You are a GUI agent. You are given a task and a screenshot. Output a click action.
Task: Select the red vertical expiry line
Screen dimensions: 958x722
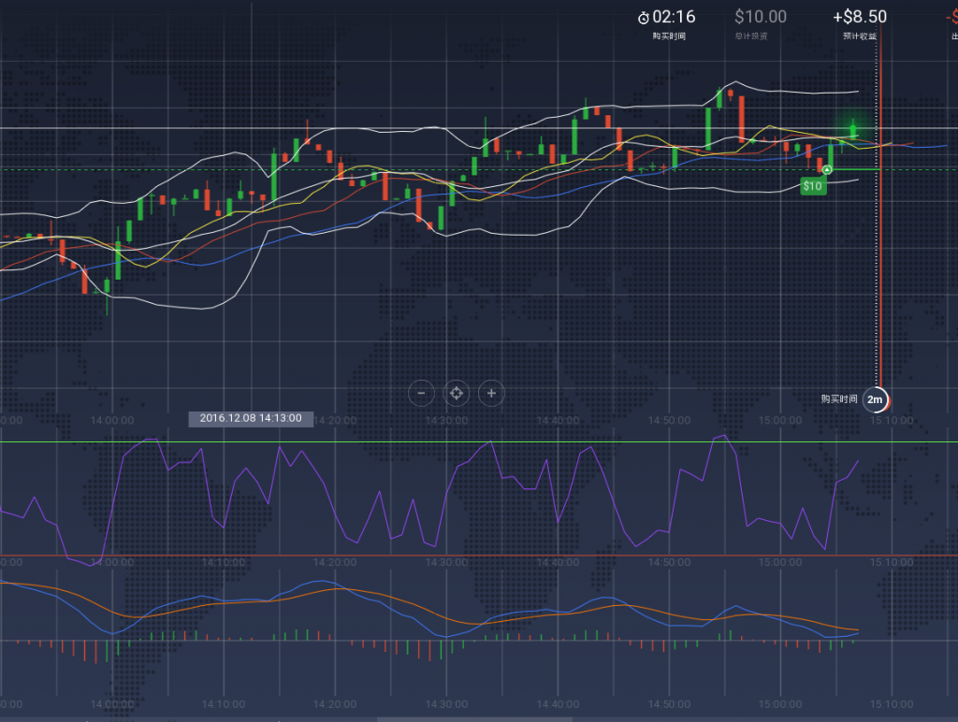coord(882,281)
